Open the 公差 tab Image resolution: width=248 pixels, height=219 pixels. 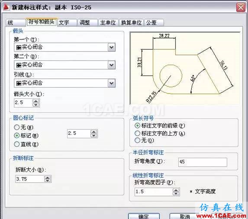(154, 22)
